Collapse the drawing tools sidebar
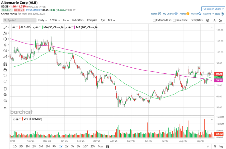This screenshot has height=149, width=226. [x=5, y=108]
